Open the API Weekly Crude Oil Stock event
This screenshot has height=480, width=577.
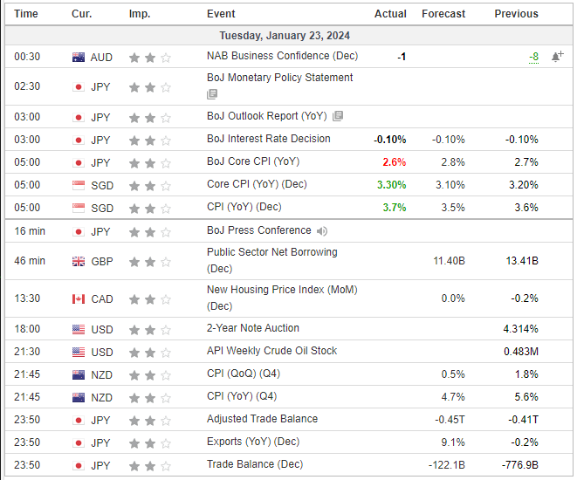[271, 351]
